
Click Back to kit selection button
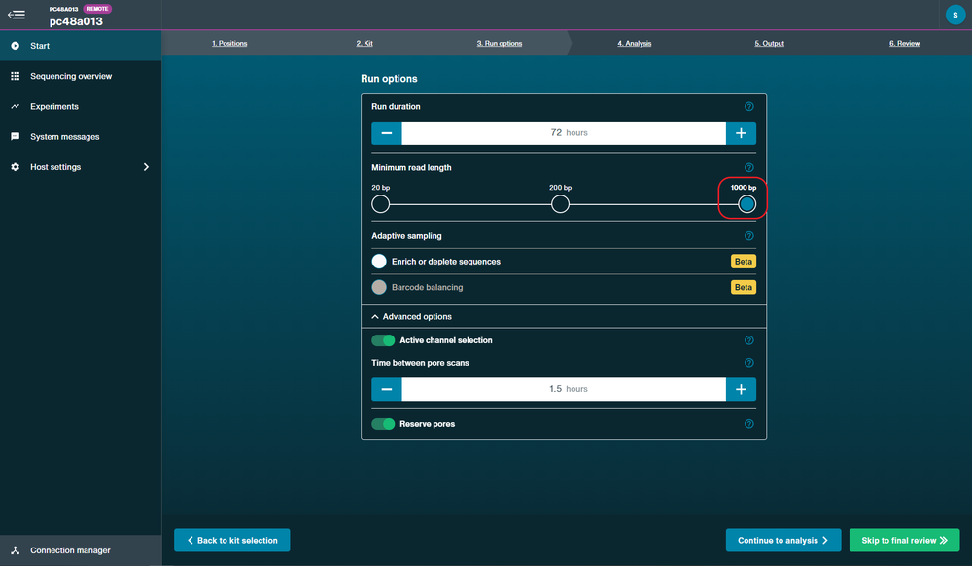pyautogui.click(x=232, y=541)
